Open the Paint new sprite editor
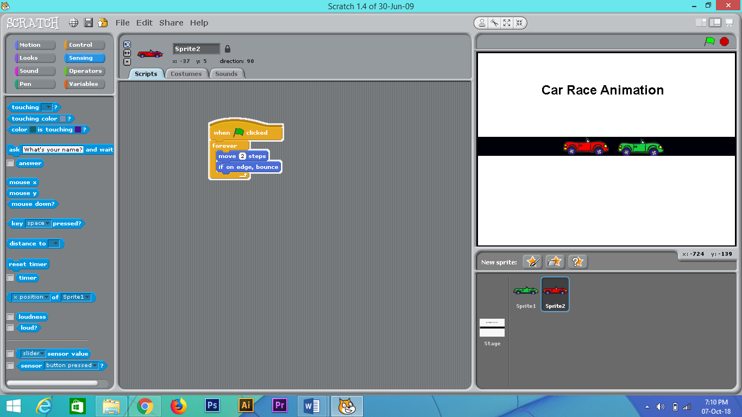 532,261
